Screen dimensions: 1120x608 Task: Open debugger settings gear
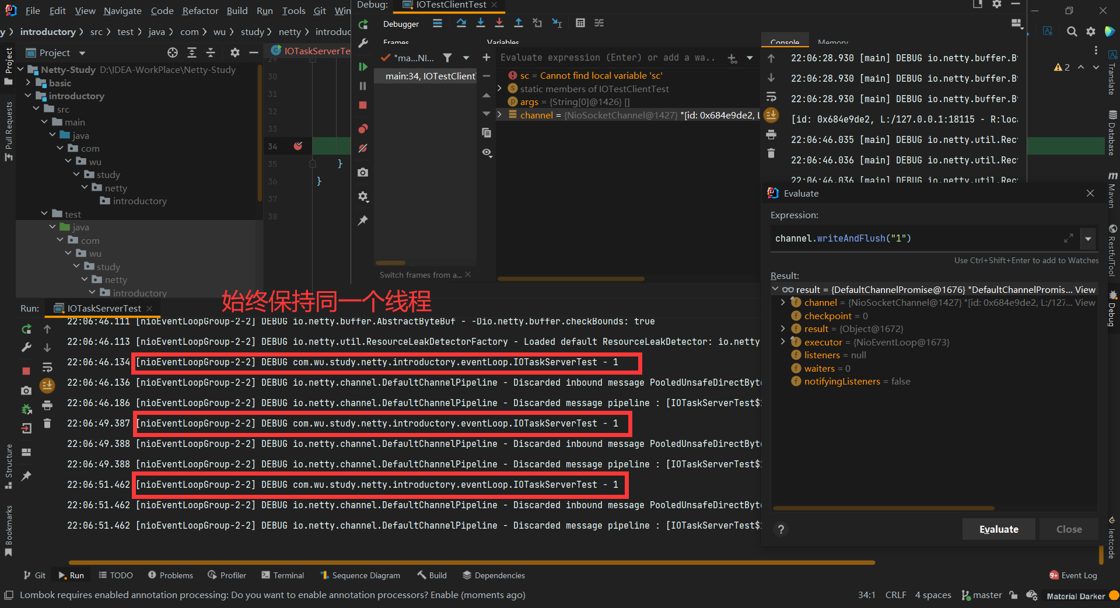[x=363, y=197]
